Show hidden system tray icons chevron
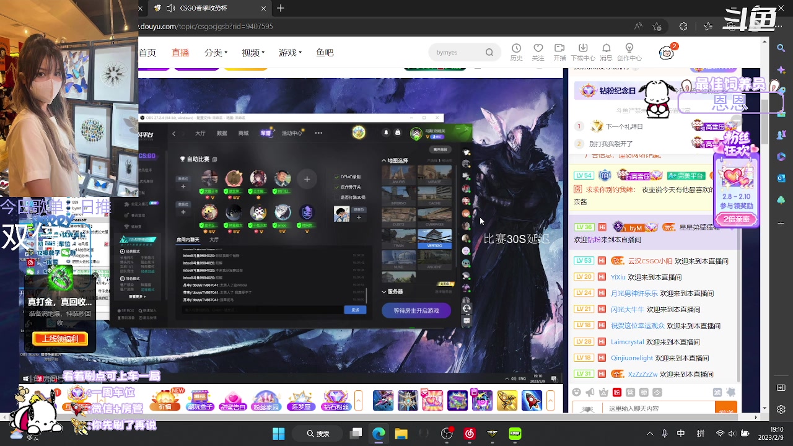Viewport: 793px width, 446px height. [650, 434]
